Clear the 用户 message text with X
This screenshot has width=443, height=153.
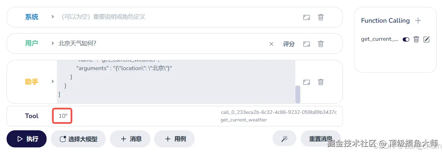(x=271, y=44)
